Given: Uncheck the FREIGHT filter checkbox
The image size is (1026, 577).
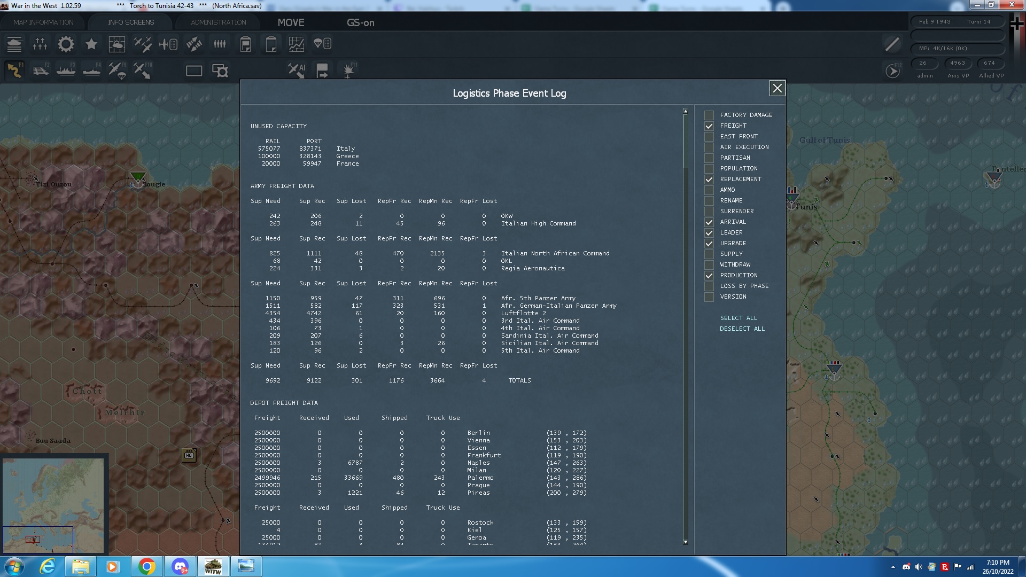Looking at the screenshot, I should point(709,126).
